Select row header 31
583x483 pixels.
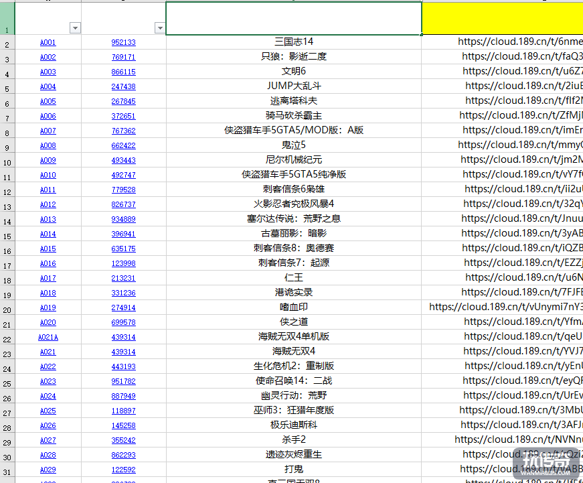click(7, 470)
